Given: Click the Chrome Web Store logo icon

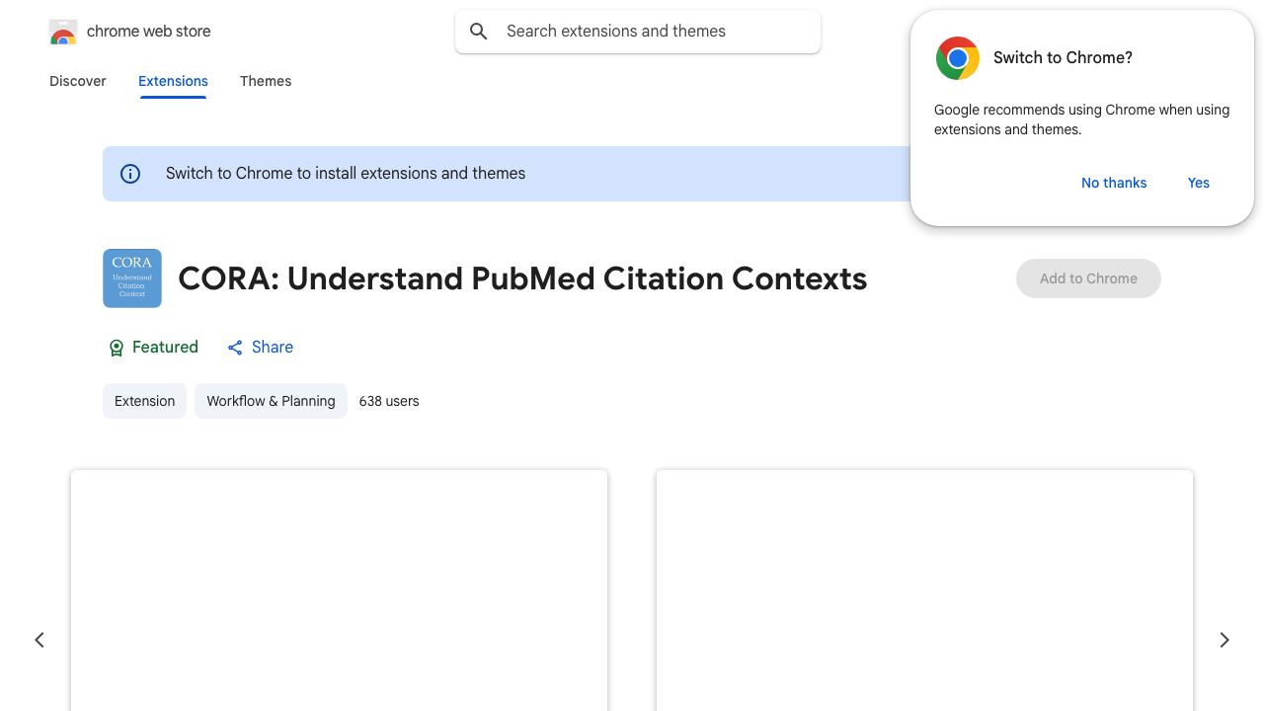Looking at the screenshot, I should point(63,32).
